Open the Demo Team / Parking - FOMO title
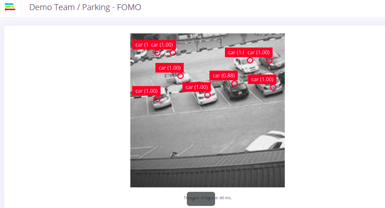 85,7
